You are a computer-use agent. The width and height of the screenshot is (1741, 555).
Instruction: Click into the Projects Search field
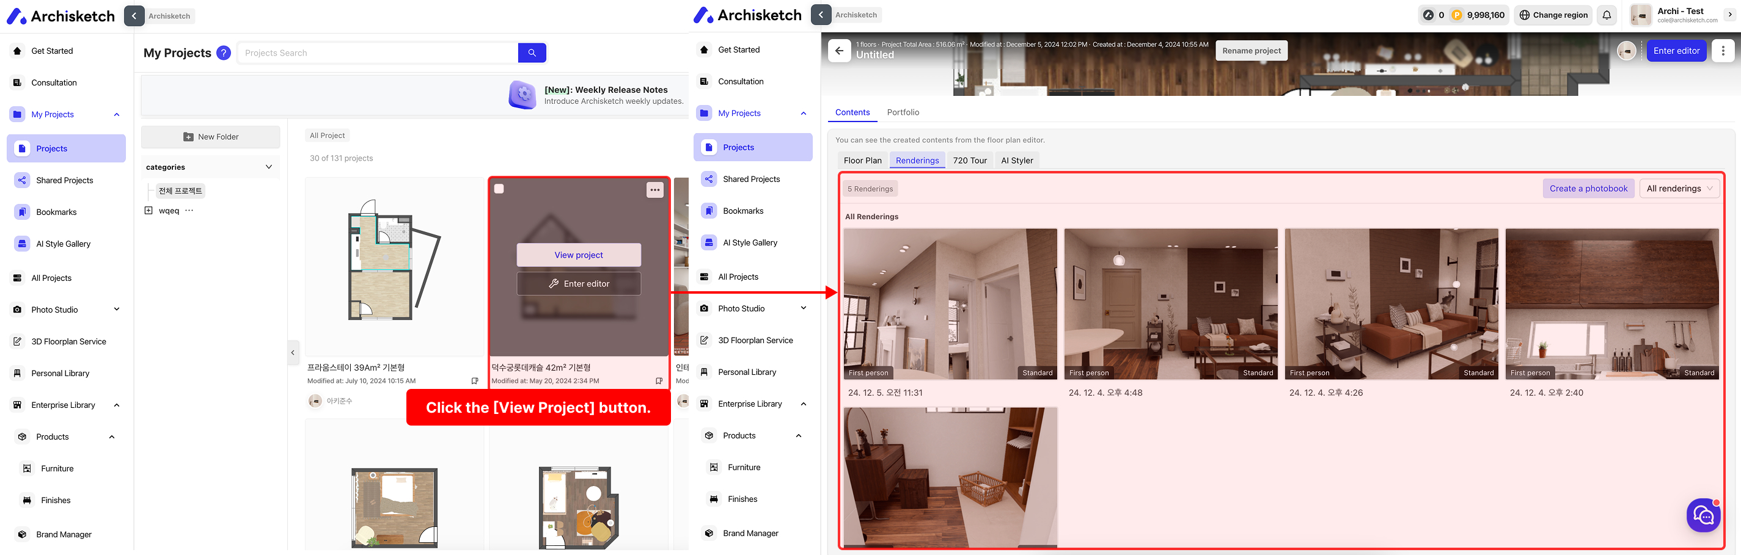coord(377,53)
